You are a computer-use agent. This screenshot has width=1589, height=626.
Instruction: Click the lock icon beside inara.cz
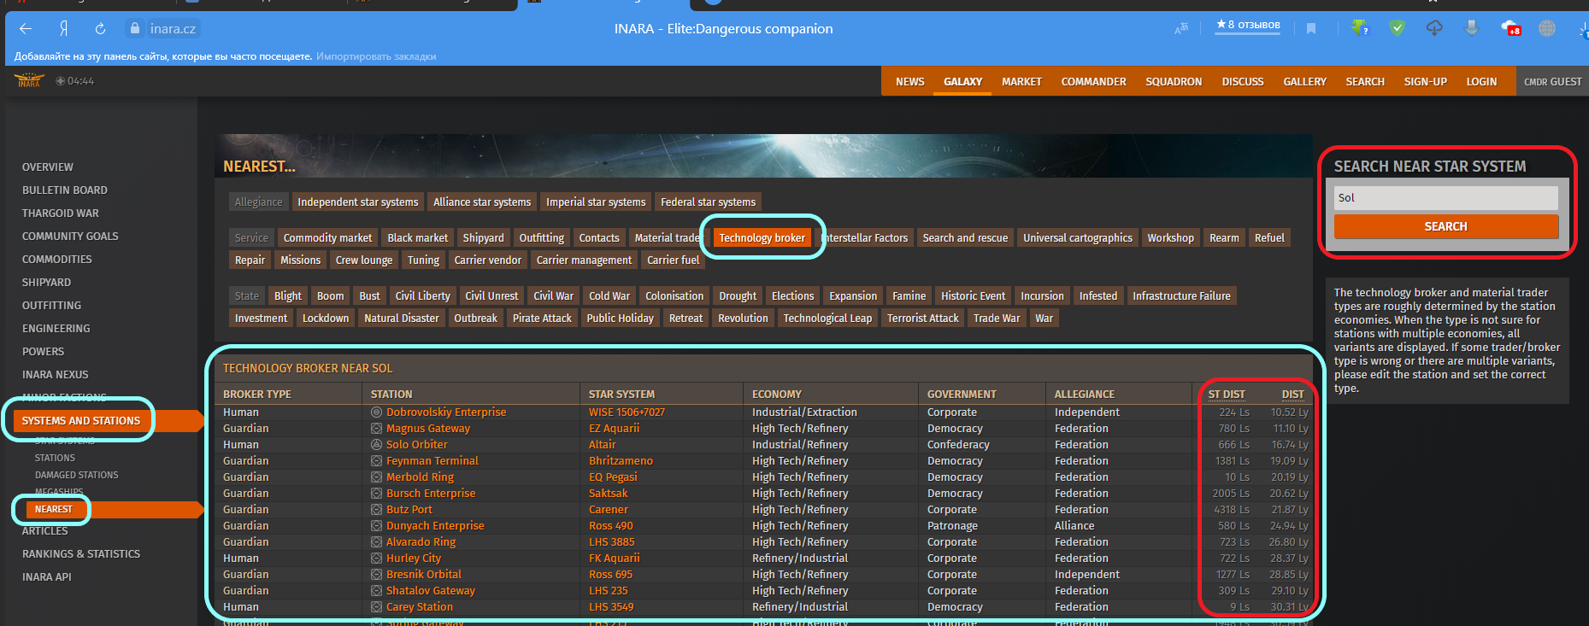(134, 29)
